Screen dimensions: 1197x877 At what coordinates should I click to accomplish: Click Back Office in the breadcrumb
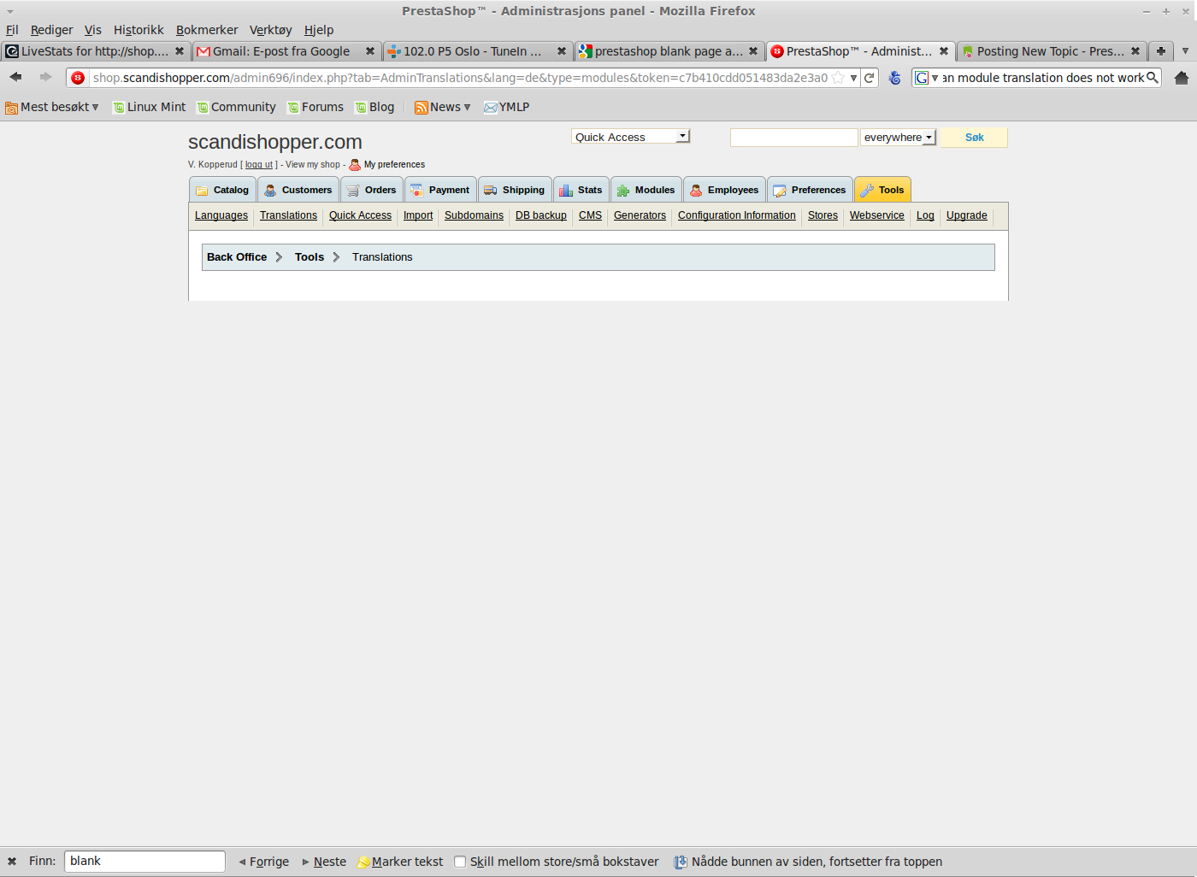237,257
